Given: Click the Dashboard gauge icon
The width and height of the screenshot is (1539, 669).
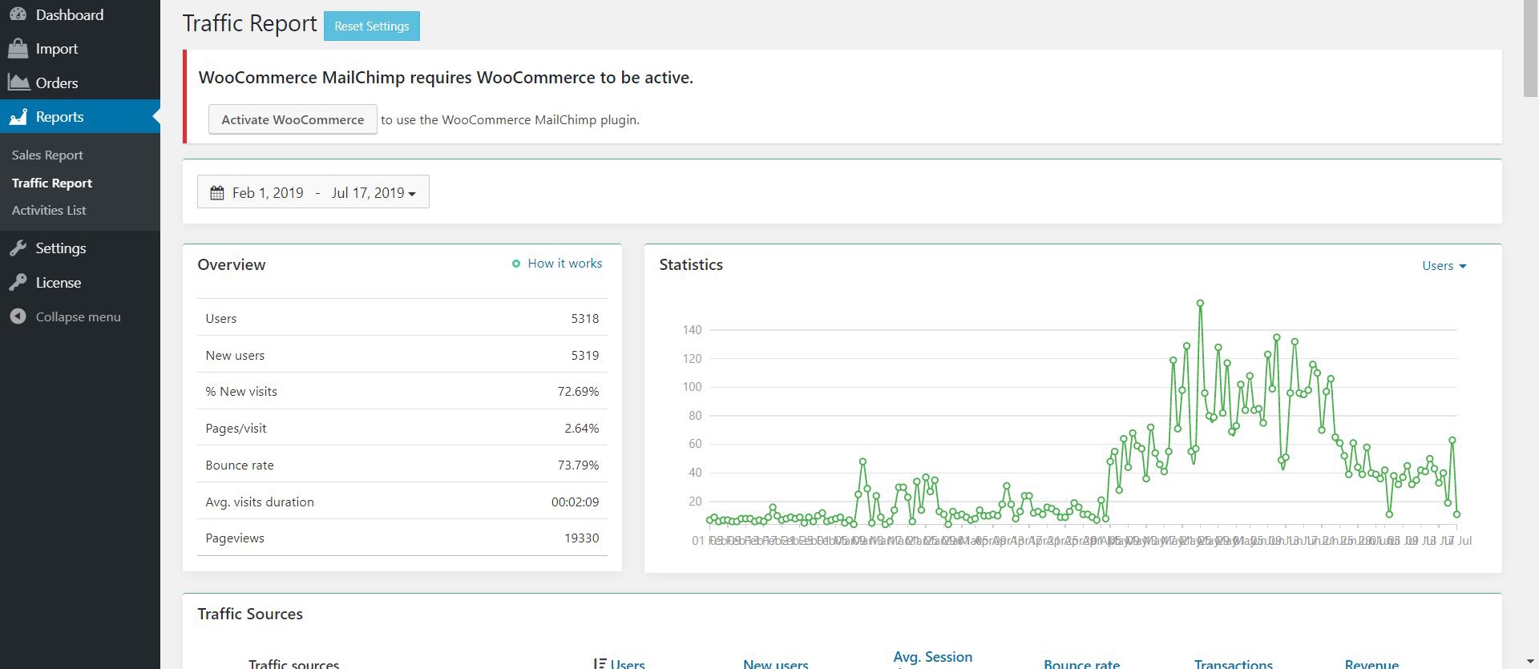Looking at the screenshot, I should coord(18,14).
